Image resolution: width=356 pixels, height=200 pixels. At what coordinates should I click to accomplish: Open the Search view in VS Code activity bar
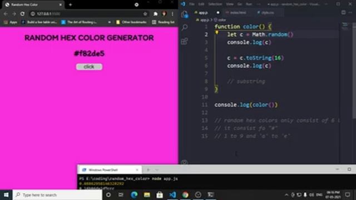coord(185,27)
